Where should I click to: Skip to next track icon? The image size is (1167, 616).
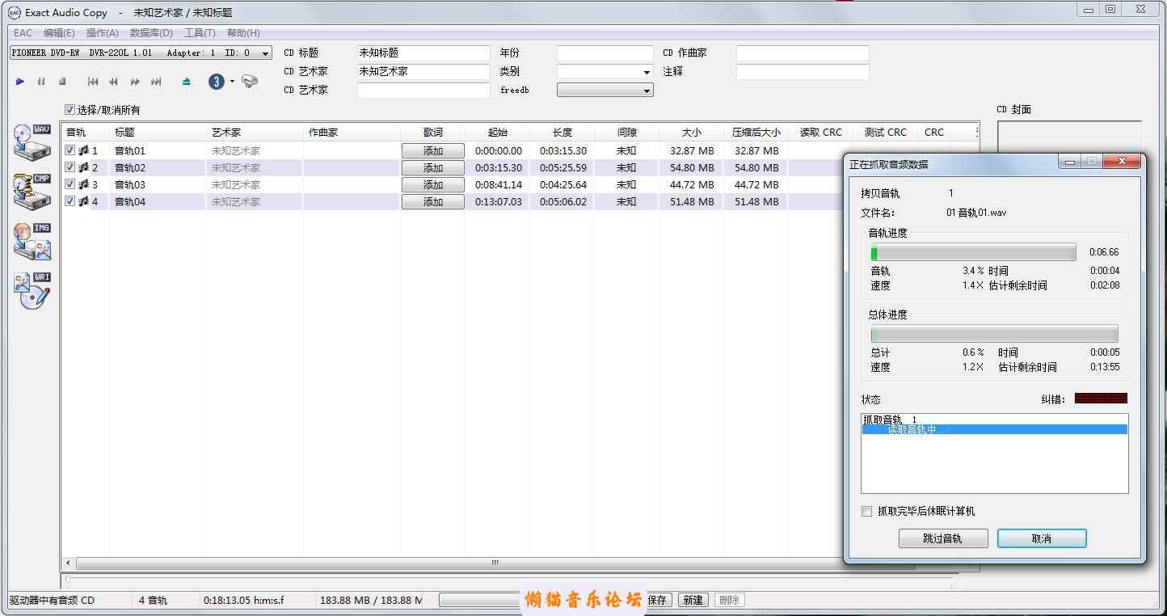point(156,82)
